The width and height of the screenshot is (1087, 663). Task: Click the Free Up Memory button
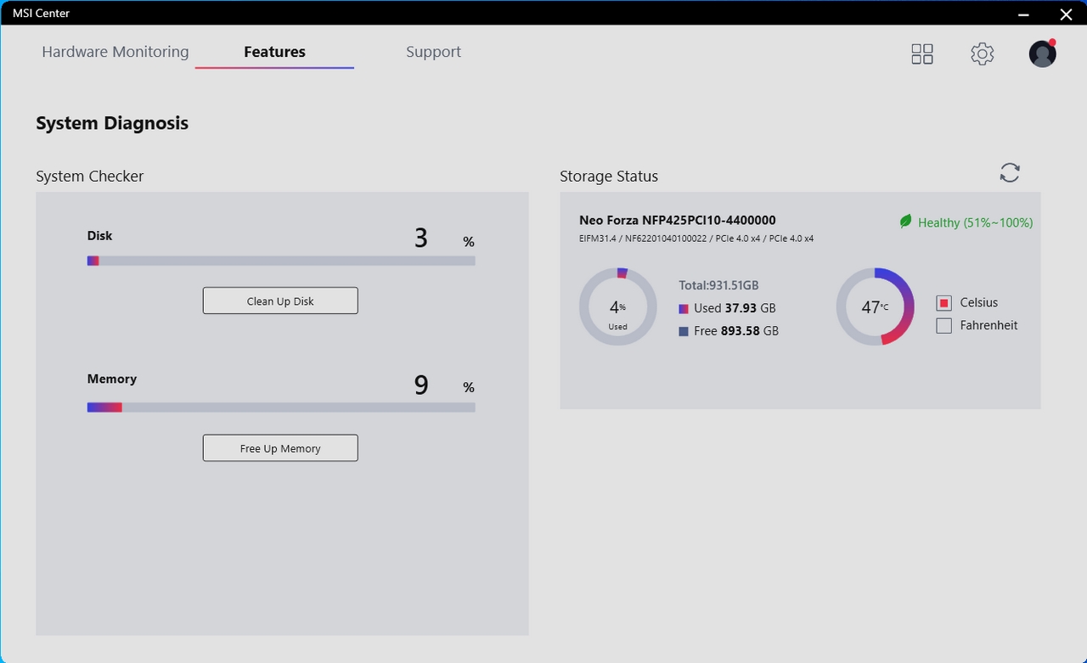coord(280,448)
